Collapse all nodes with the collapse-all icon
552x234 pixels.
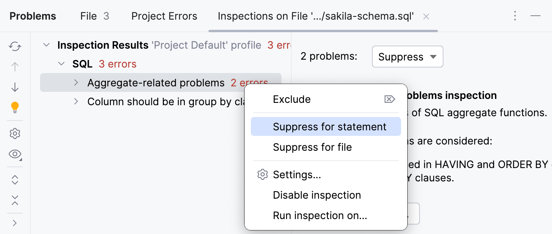click(15, 201)
